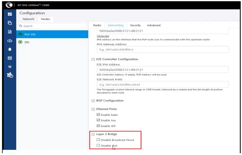Switch to the Security tab
This screenshot has height=155, width=242.
135,25
